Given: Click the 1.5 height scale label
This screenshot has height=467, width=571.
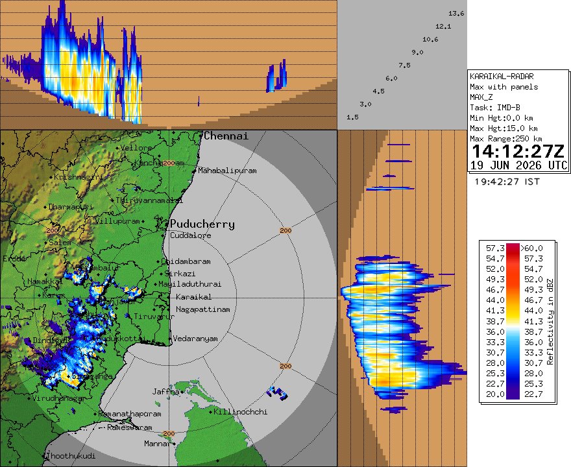Looking at the screenshot, I should [x=352, y=117].
